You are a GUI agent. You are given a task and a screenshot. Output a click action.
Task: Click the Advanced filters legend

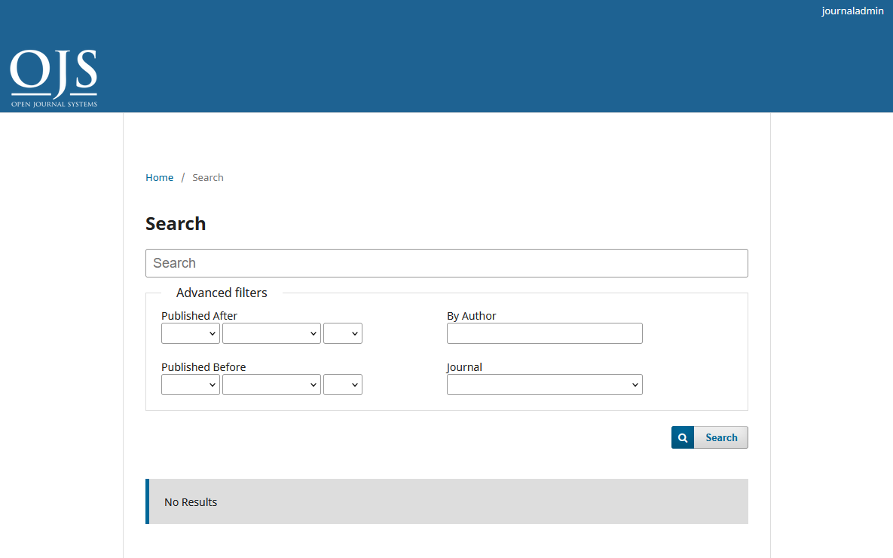tap(222, 293)
